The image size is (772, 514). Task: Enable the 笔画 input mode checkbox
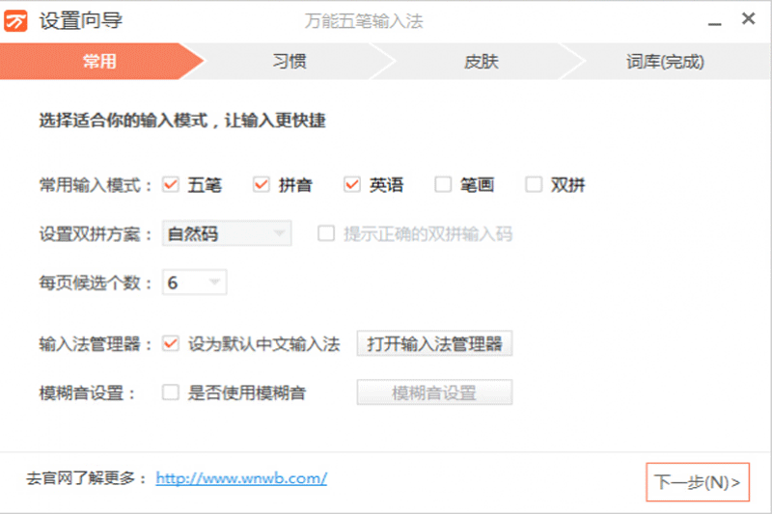[x=442, y=185]
